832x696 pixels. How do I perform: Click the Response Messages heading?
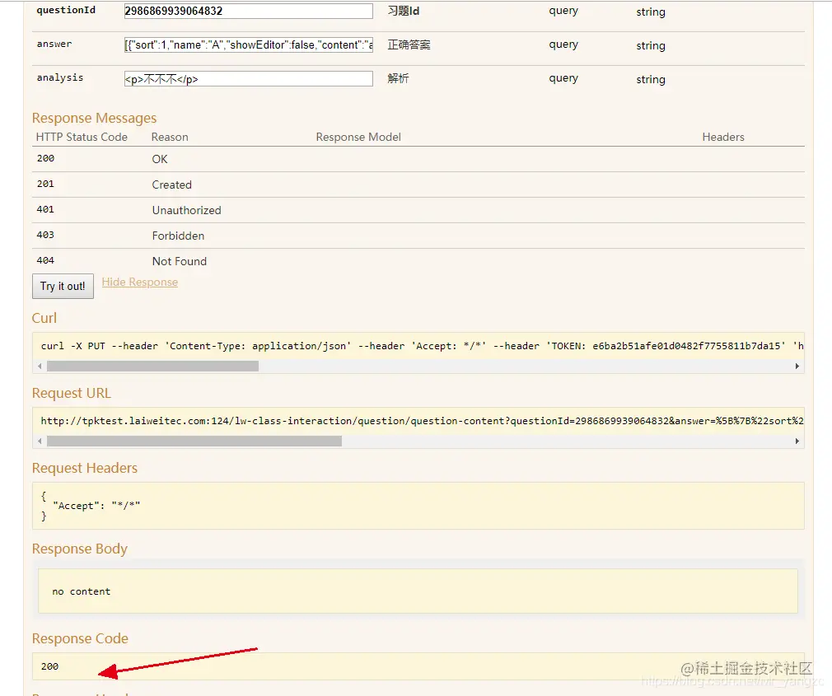click(95, 118)
